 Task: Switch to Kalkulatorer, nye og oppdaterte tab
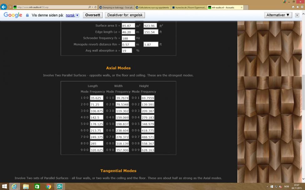pyautogui.click(x=153, y=7)
